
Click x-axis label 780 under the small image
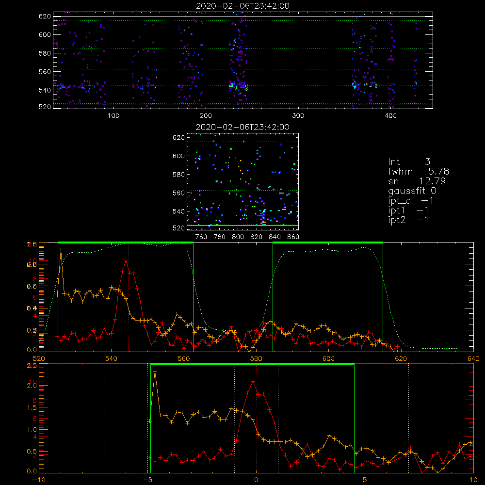coord(220,237)
